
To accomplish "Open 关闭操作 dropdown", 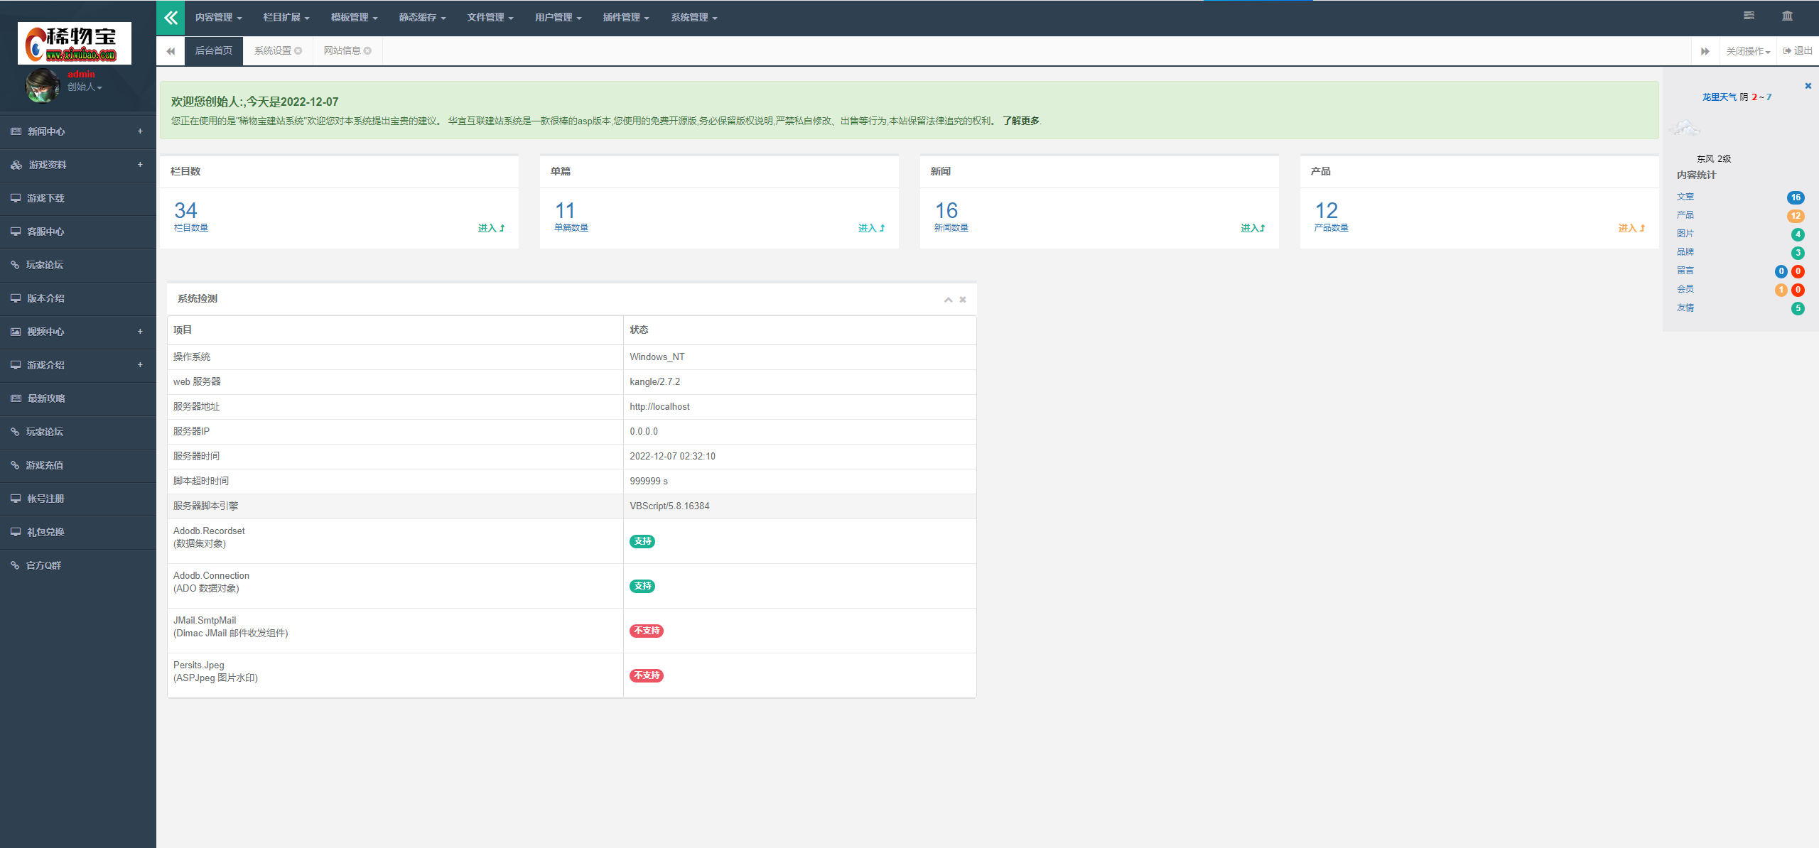I will click(1748, 51).
